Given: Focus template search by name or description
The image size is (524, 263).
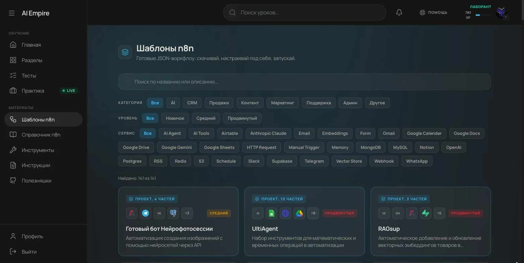Looking at the screenshot, I should [x=304, y=82].
